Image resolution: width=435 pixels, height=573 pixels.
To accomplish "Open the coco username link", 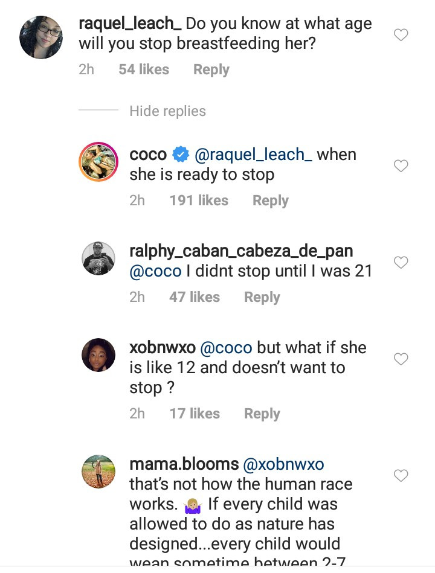I will [x=148, y=155].
